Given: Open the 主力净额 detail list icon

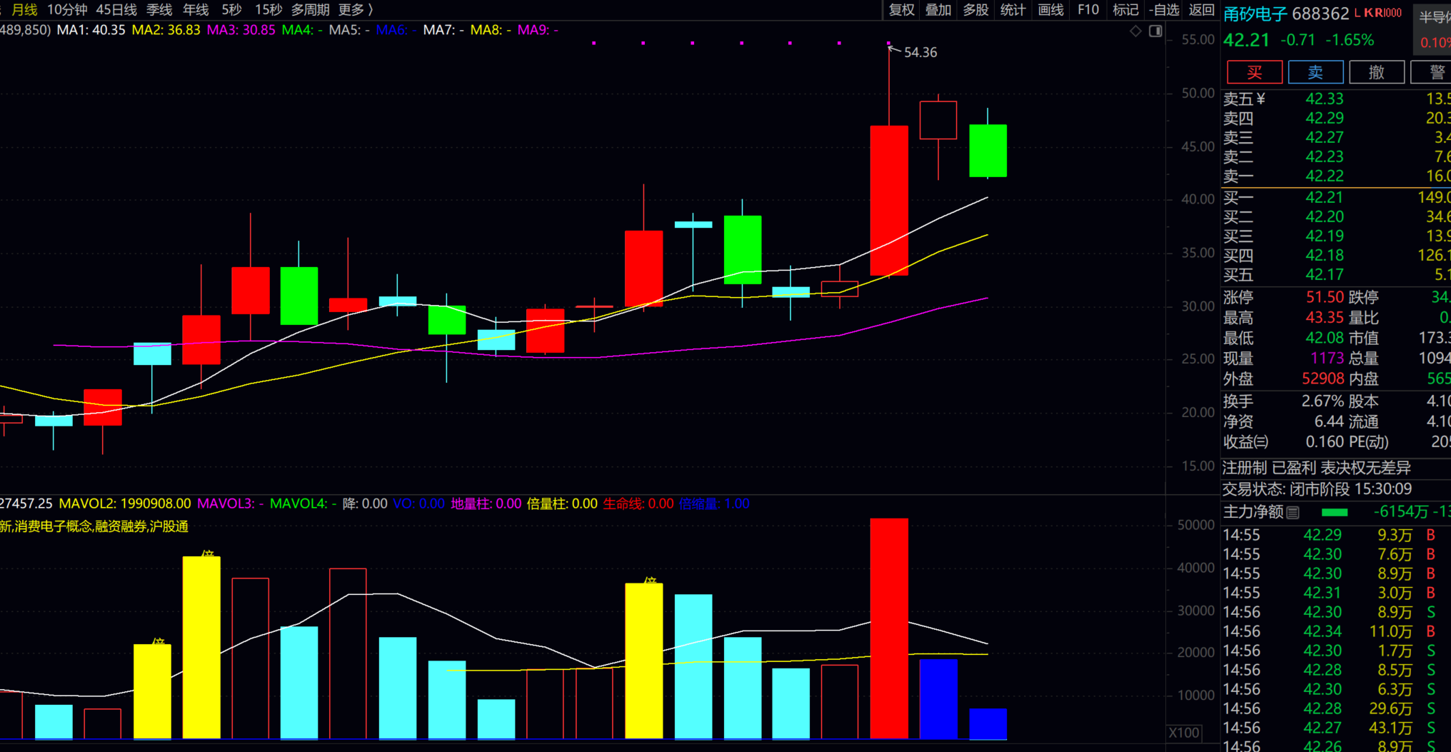Looking at the screenshot, I should (x=1292, y=512).
